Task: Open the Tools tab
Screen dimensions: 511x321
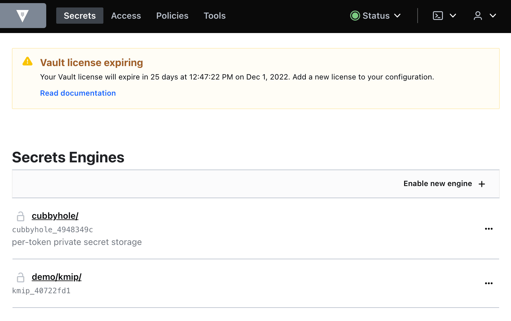Action: pyautogui.click(x=215, y=16)
